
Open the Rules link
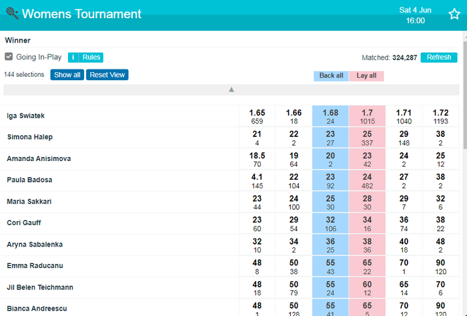[x=91, y=57]
